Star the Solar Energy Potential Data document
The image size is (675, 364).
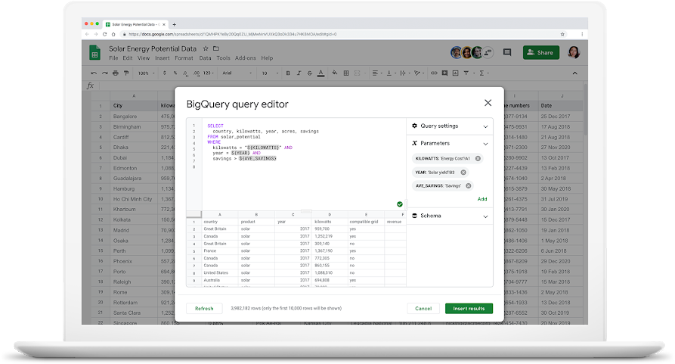tap(206, 48)
